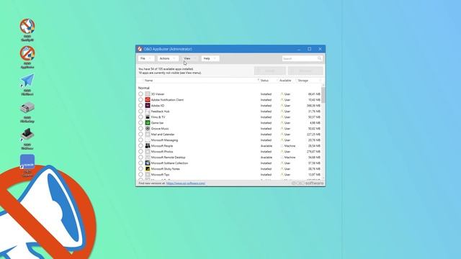Check the Game bar row
Screen dimensions: 461x259
pos(140,123)
